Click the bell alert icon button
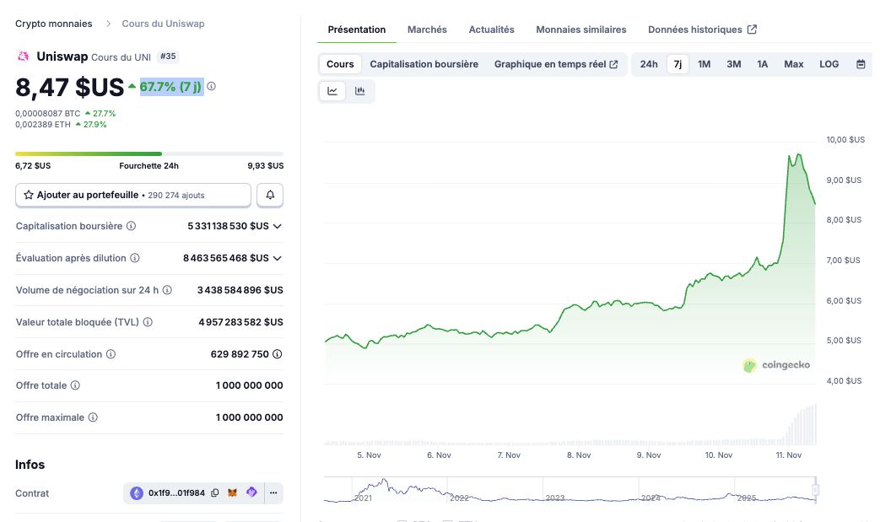Viewport: 880px width, 522px height. pos(270,195)
